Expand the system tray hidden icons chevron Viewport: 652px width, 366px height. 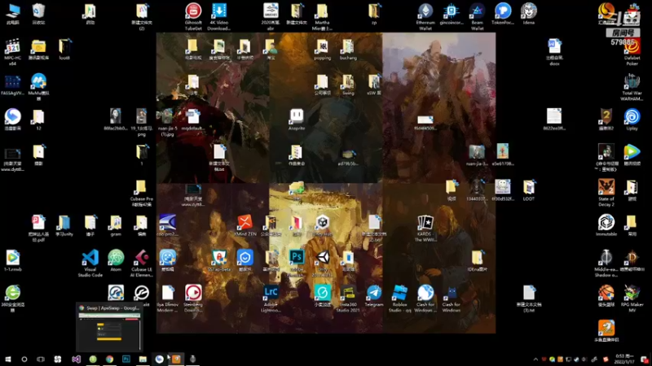coord(535,359)
